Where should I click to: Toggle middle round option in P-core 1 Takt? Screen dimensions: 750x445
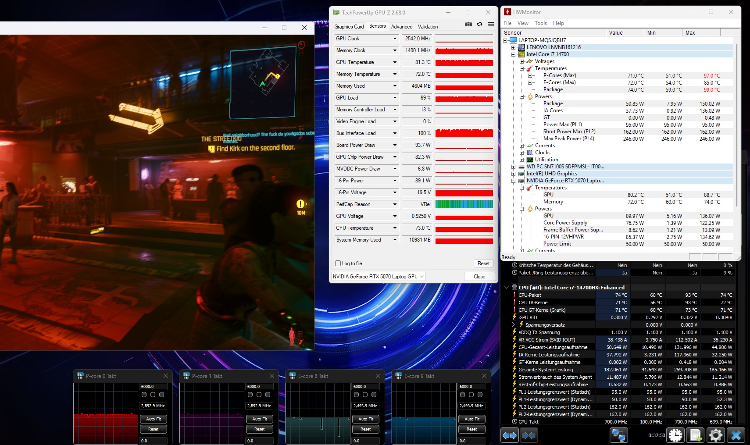[259, 395]
